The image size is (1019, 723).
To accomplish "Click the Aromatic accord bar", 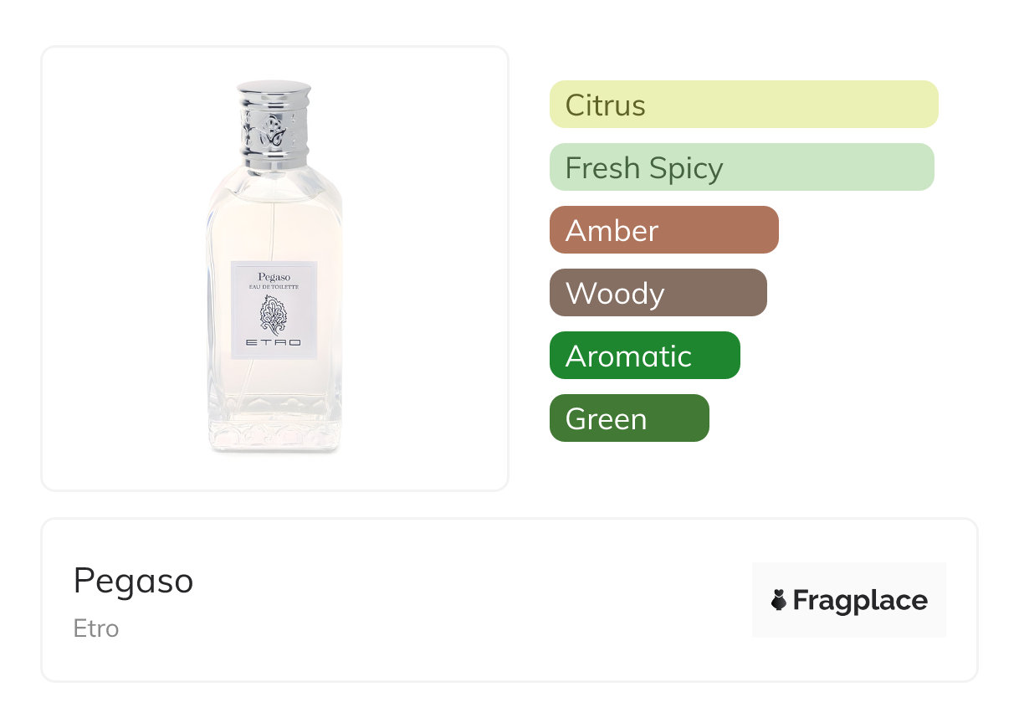I will (644, 356).
